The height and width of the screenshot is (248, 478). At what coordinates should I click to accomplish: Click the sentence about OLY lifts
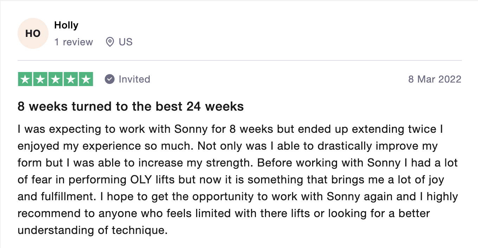(231, 180)
